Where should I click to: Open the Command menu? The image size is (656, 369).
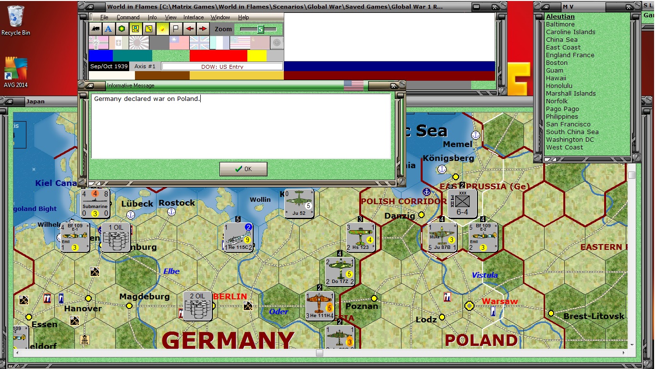coord(128,17)
